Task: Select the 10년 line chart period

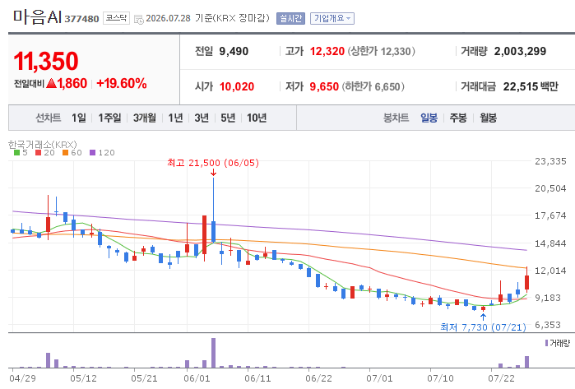Action: point(257,118)
